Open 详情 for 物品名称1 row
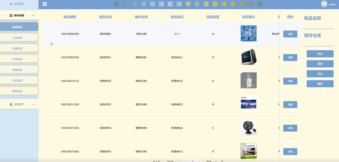This screenshot has height=162, width=339. tap(290, 57)
